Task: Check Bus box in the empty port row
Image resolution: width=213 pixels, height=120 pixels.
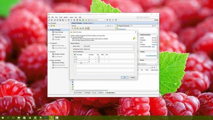Action: click(99, 62)
